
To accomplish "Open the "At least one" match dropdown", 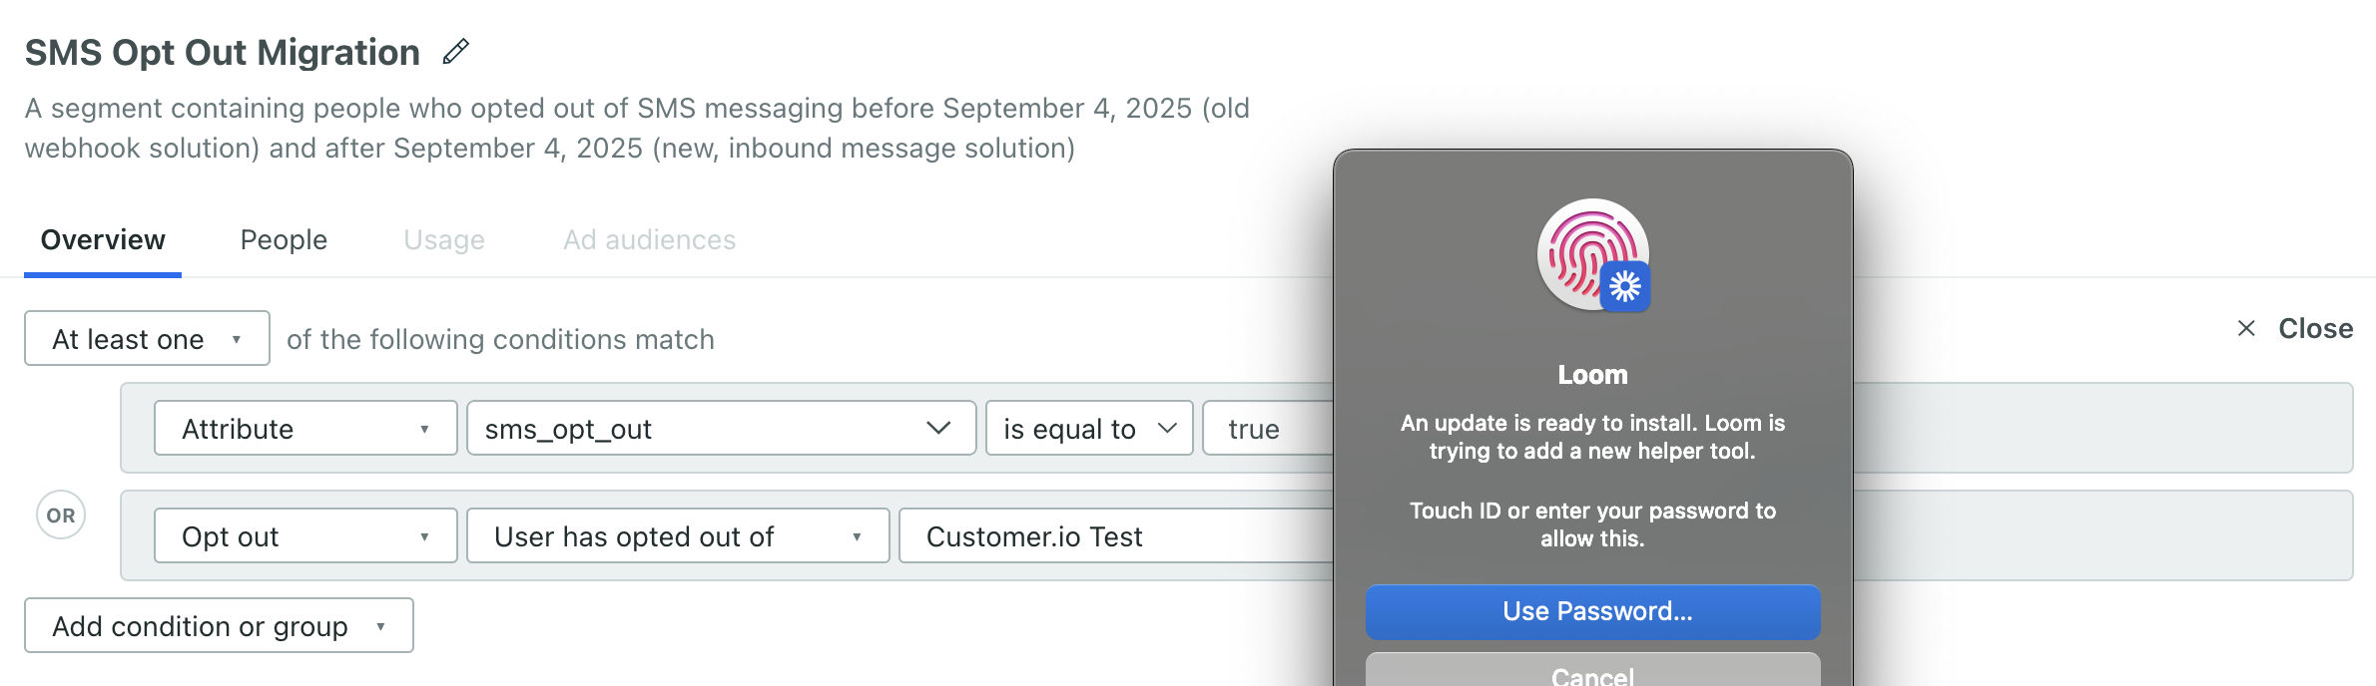I will [x=146, y=338].
